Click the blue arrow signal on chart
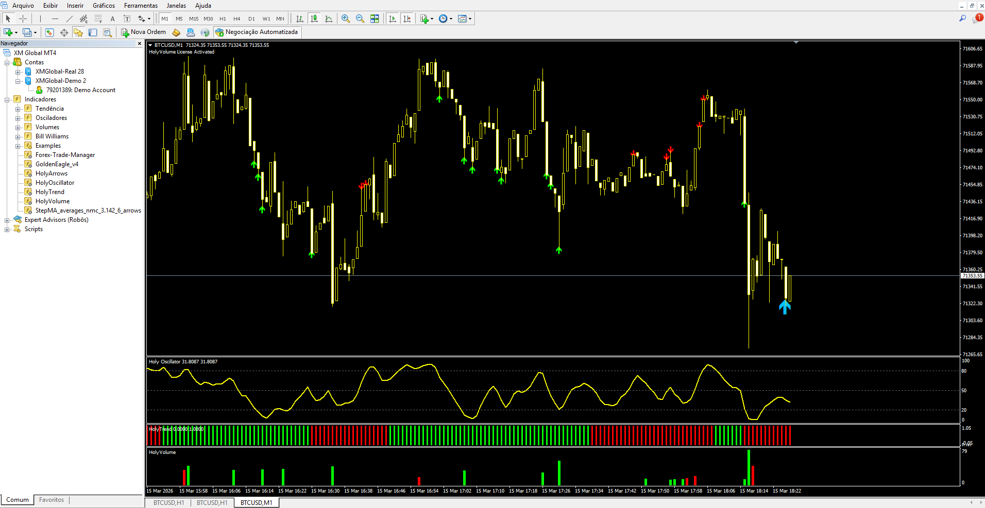 (x=785, y=307)
